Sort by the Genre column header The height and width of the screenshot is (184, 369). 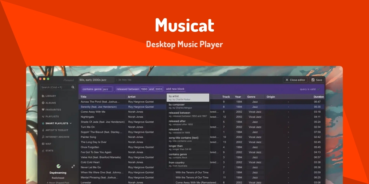tap(251, 97)
